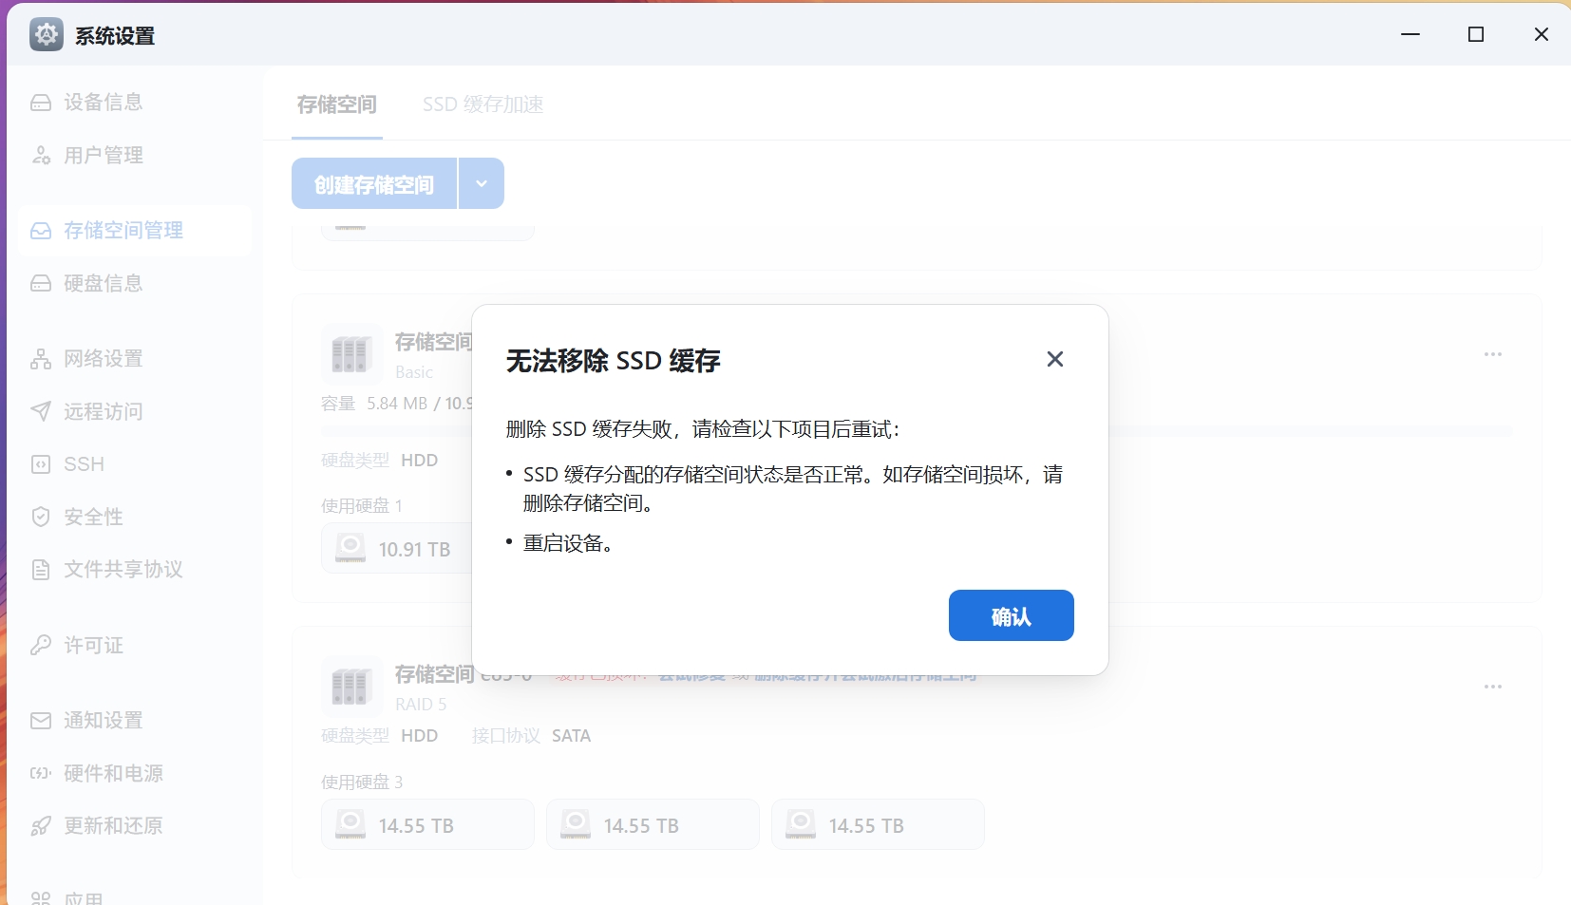Open 安全性 via its shield icon
The width and height of the screenshot is (1571, 905).
click(x=41, y=517)
